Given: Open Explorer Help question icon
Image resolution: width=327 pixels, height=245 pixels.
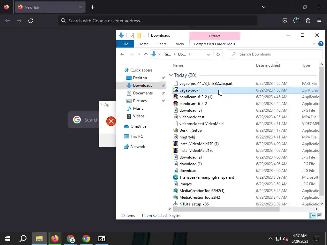Looking at the screenshot, I should tap(321, 44).
